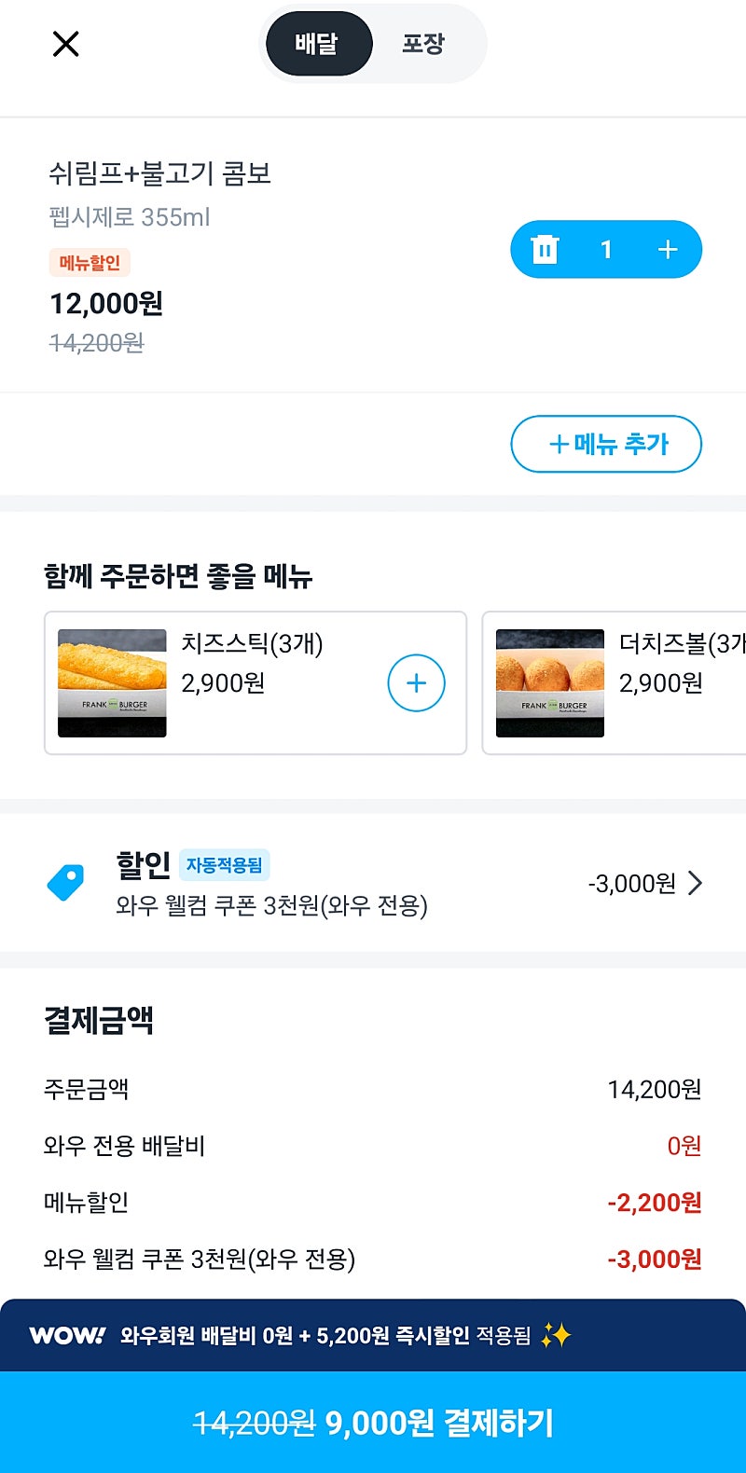Tap the quantity number 1

coord(606,250)
